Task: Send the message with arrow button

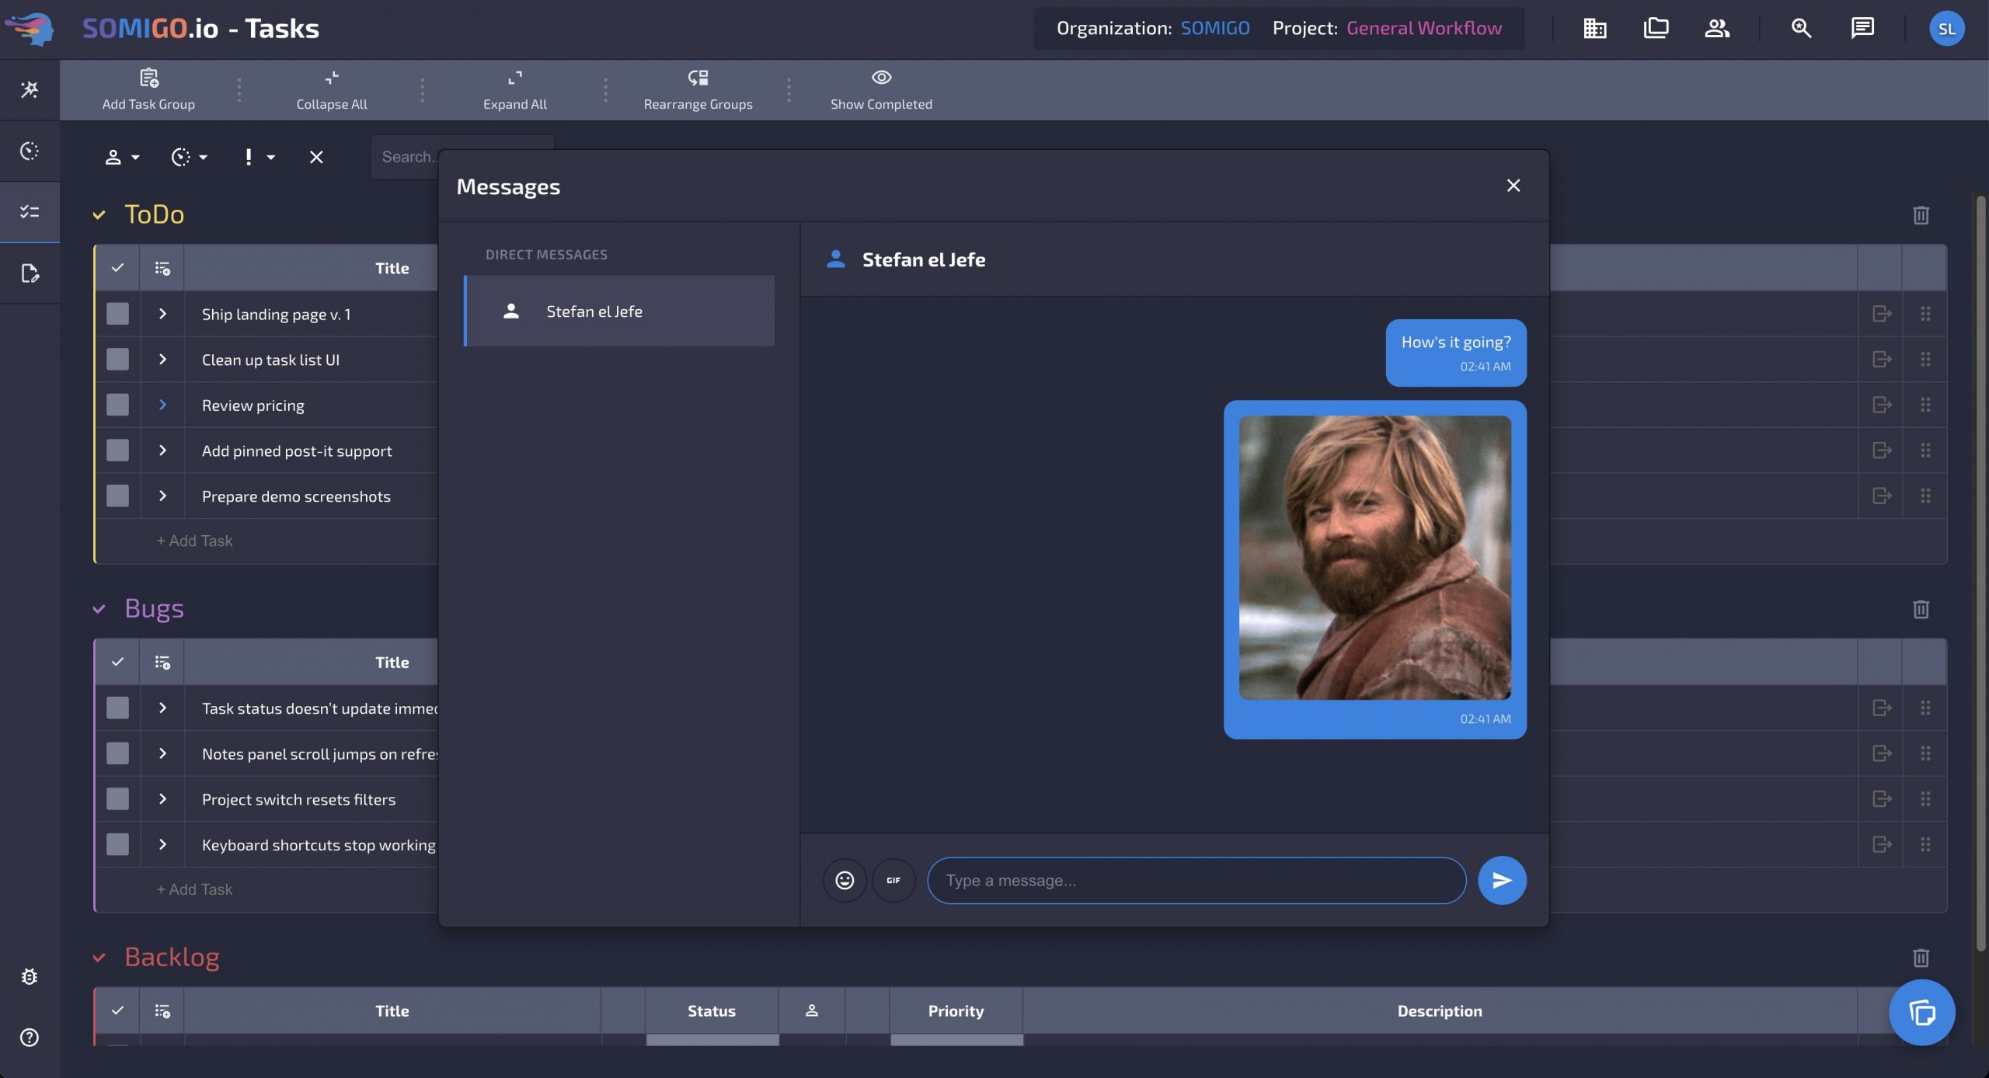Action: tap(1501, 880)
